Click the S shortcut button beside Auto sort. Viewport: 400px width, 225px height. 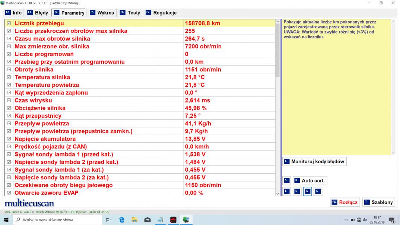[286, 181]
